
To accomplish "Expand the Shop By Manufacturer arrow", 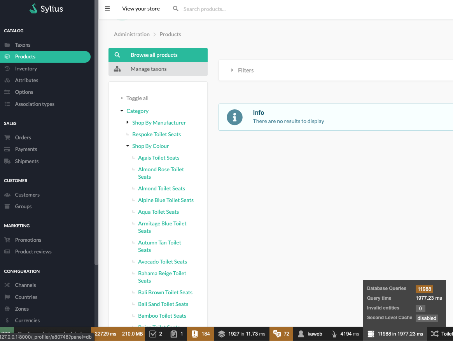I will click(x=128, y=122).
